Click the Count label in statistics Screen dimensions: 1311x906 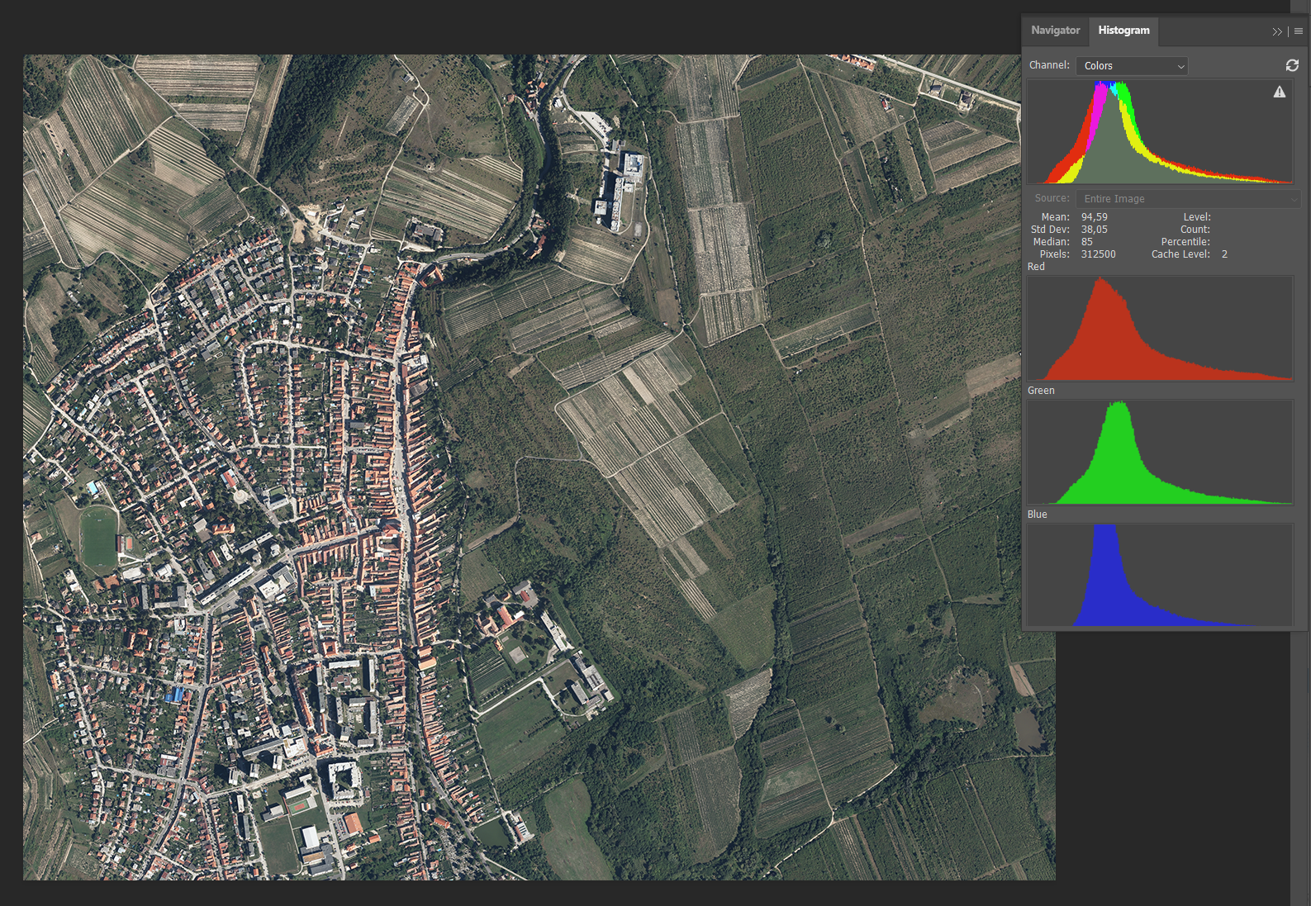point(1195,230)
